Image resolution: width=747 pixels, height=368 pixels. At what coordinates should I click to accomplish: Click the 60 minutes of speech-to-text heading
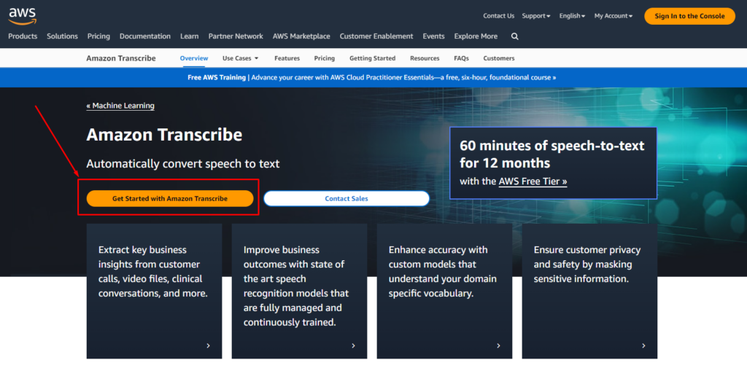[552, 154]
